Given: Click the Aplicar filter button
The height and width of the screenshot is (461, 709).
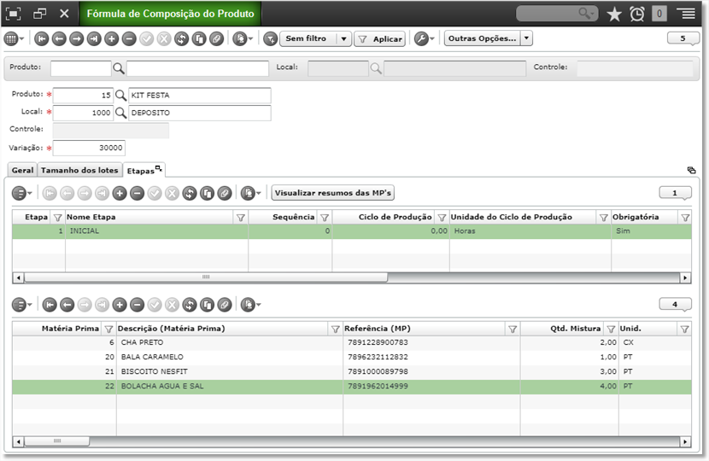Looking at the screenshot, I should click(380, 39).
